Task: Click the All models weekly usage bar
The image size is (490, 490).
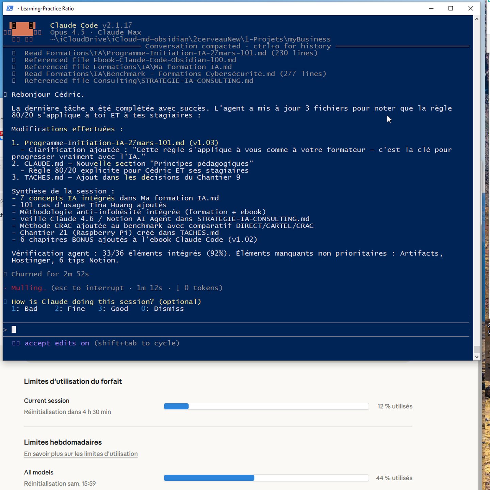Action: point(266,478)
